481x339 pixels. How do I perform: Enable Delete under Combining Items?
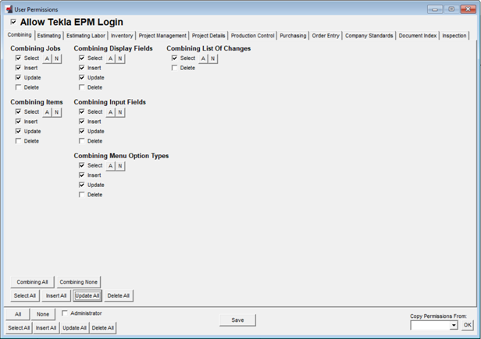(x=18, y=141)
